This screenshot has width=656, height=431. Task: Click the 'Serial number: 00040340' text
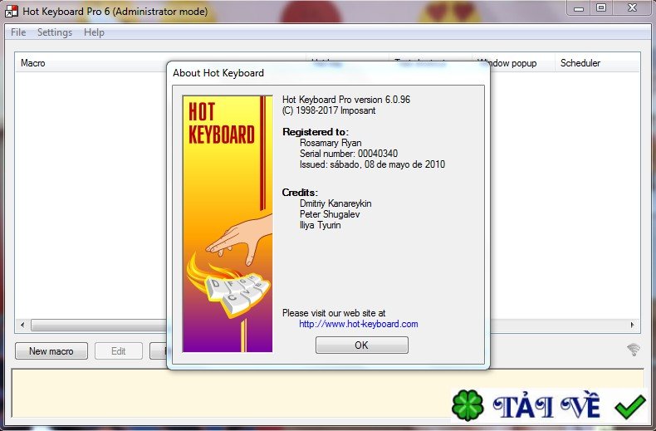coord(349,154)
